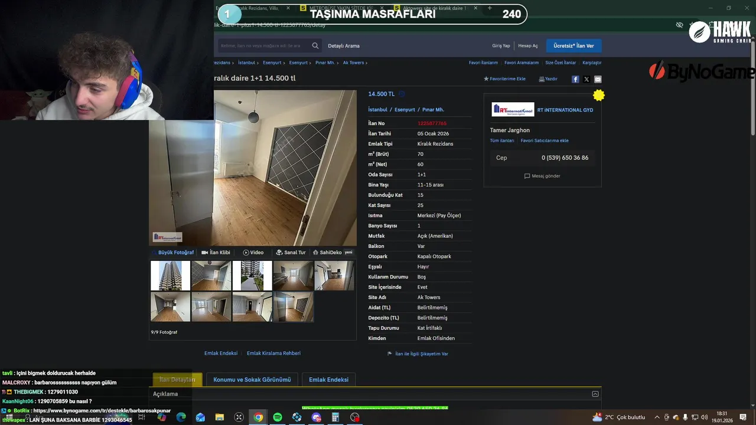Click the Kiralık Rezidans property type value

click(x=435, y=144)
